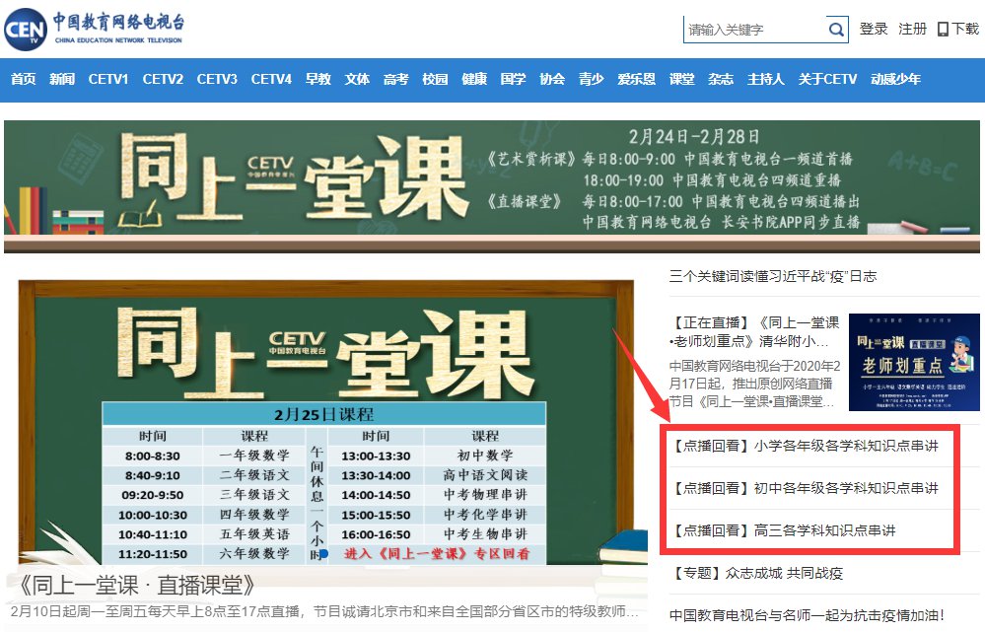Click the search magnifier icon
985x632 pixels.
pyautogui.click(x=836, y=30)
